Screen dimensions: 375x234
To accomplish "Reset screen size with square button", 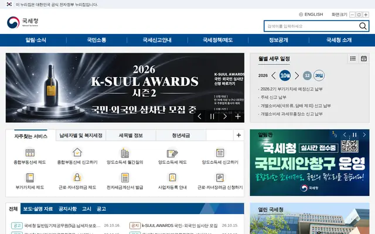I will [359, 15].
